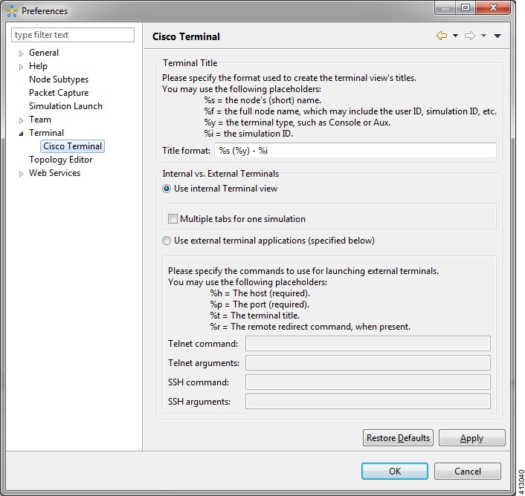Minimize the Preferences window

point(445,7)
